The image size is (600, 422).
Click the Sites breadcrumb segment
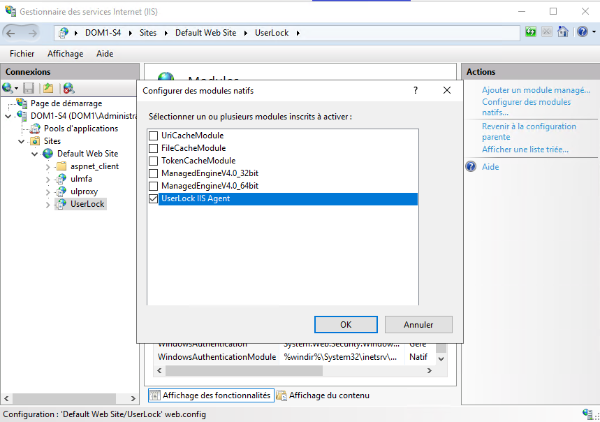coord(147,33)
